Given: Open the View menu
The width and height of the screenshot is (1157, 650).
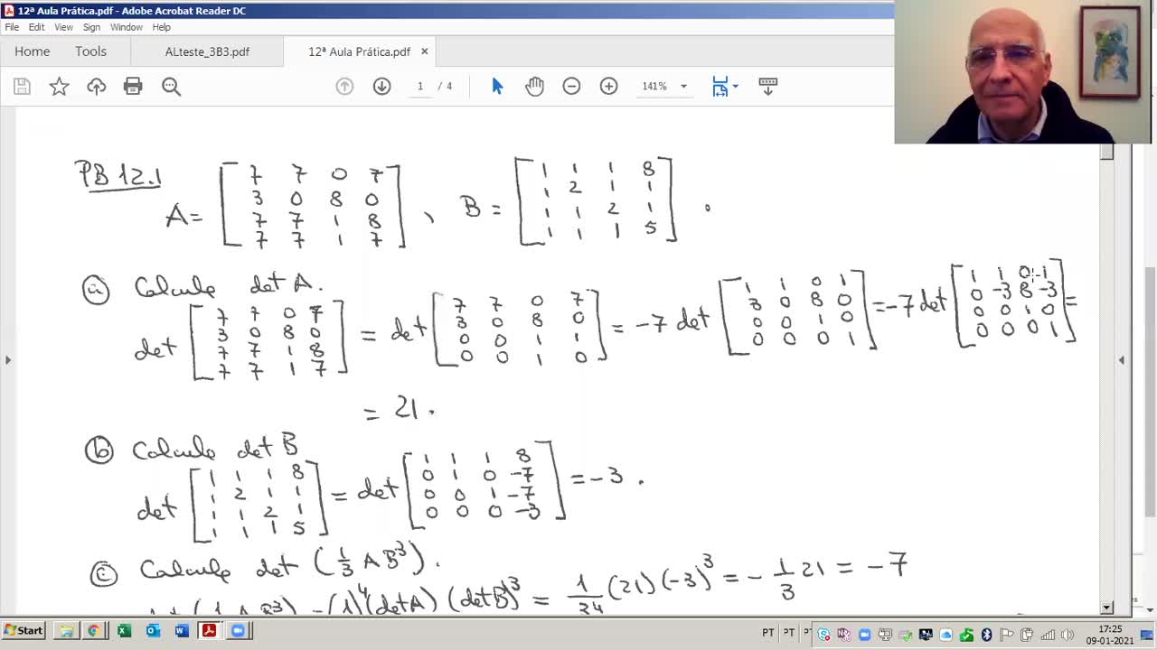Looking at the screenshot, I should click(x=63, y=27).
